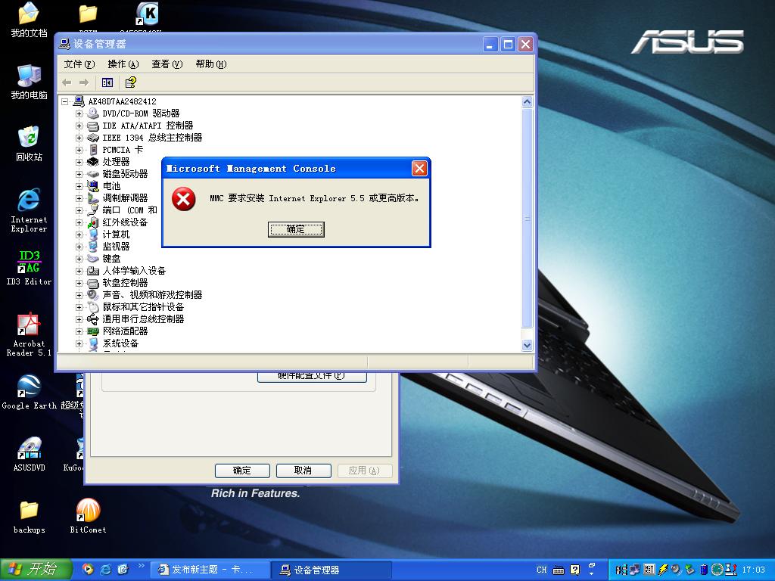Toggle the console tree toolbar icon
Viewport: 775px width, 581px height.
pyautogui.click(x=107, y=82)
